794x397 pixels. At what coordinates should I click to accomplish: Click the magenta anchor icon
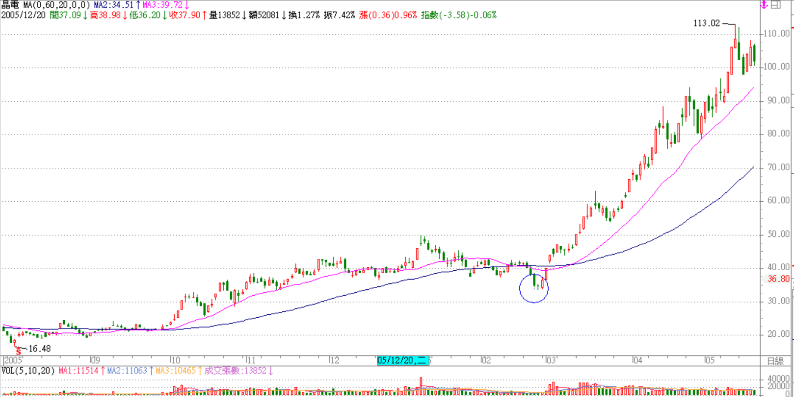[764, 5]
